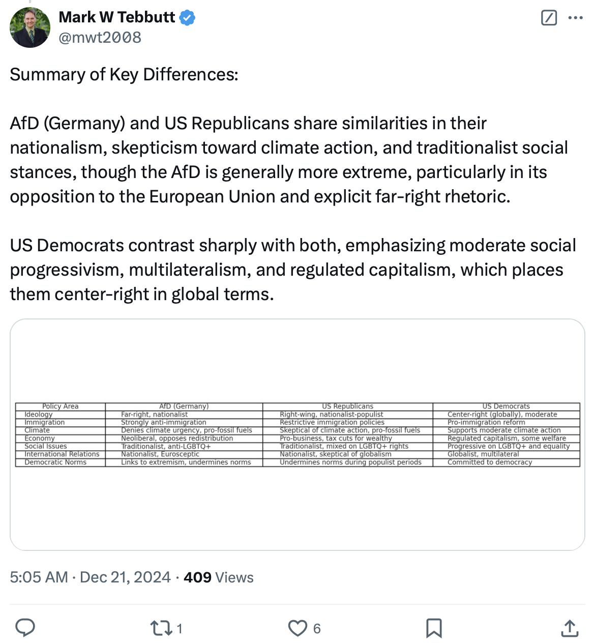The image size is (593, 644).
Task: Click the US Democrats contrast sharply paragraph
Action: coord(292,270)
